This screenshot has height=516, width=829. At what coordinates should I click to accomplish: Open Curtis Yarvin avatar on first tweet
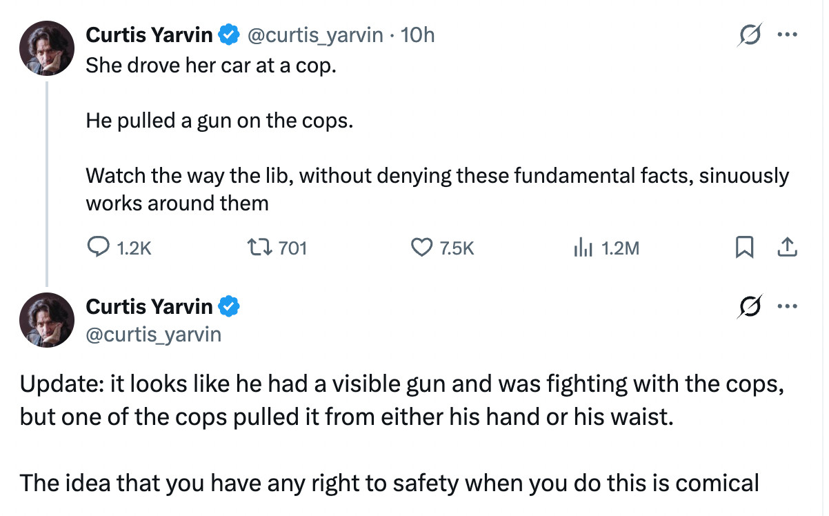(47, 48)
